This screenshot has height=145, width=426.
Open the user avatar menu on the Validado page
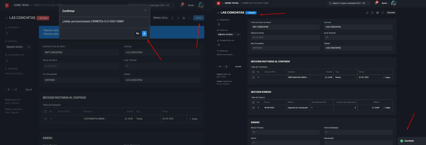point(393,3)
